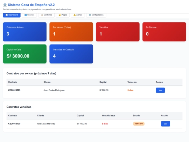
Task: Click capital amount S/ 1000.00
Action: (x=82, y=124)
